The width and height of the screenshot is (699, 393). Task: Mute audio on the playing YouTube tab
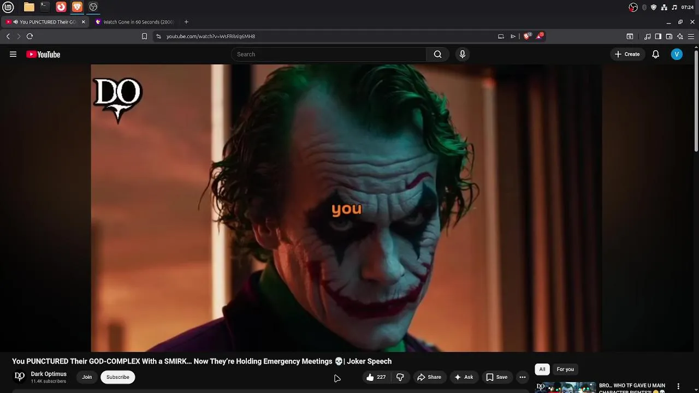click(x=15, y=22)
